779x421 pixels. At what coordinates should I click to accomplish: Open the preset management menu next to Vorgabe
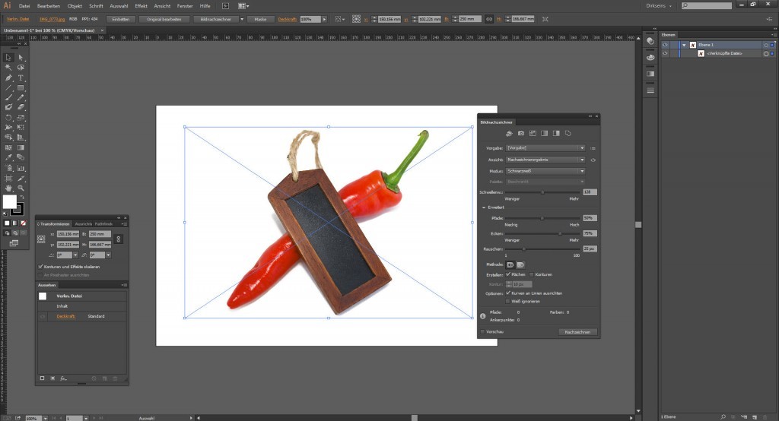pyautogui.click(x=593, y=148)
